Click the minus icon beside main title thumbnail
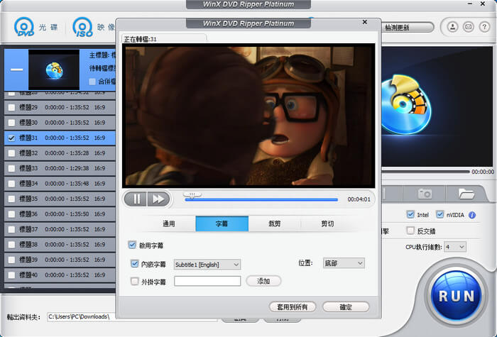Viewport: 497px width, 337px height. tap(16, 70)
